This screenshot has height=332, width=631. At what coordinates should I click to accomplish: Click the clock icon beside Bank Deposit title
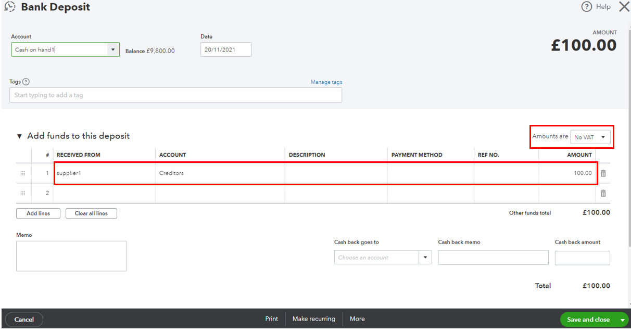9,7
